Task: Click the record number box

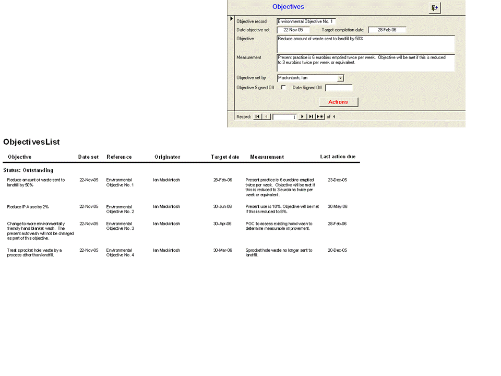Action: click(x=284, y=117)
